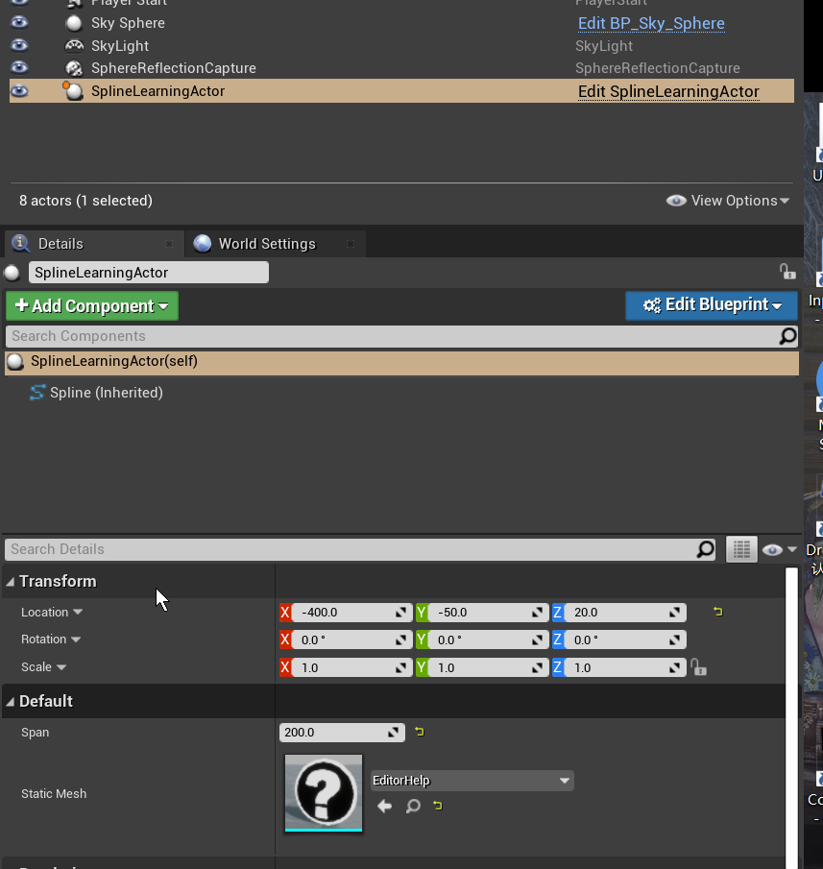Click the SkyLight actor icon
The image size is (823, 869).
[74, 45]
